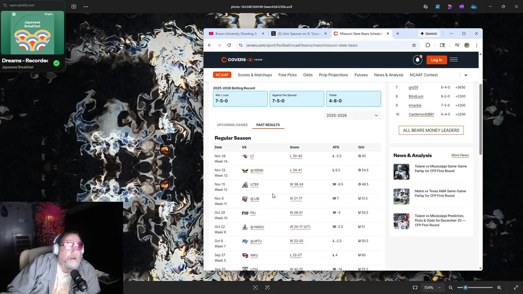The width and height of the screenshot is (523, 294).
Task: Open Free Picks menu item
Action: point(288,75)
